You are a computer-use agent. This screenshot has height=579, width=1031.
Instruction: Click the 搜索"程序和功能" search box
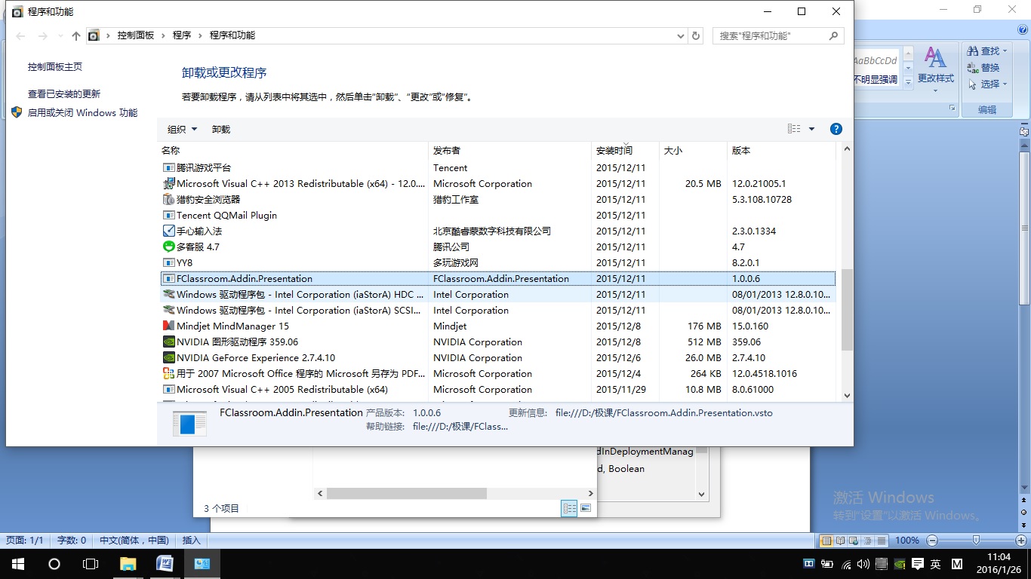(x=778, y=35)
